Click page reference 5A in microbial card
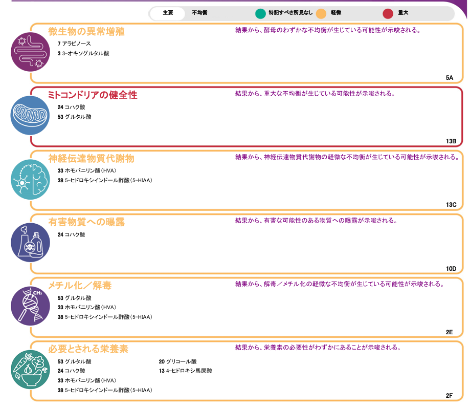470x408 pixels. (449, 78)
